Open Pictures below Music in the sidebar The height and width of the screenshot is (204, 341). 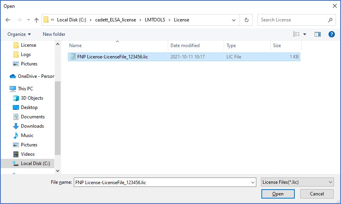click(x=29, y=145)
